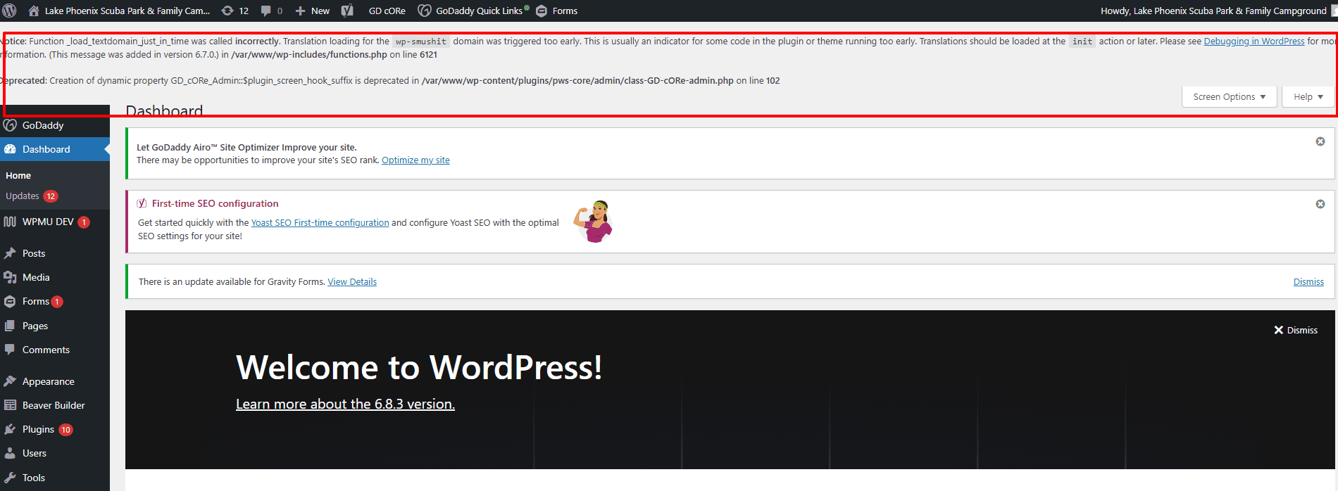Expand the Help dropdown tab
The width and height of the screenshot is (1338, 491).
click(1308, 97)
